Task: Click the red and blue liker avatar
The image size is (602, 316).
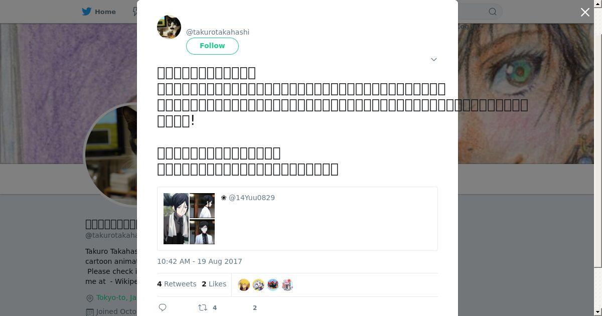Action: [273, 285]
